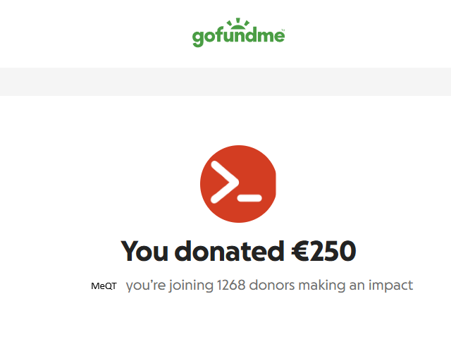The width and height of the screenshot is (451, 337).
Task: Click the white chevron inside red circle
Action: [x=225, y=182]
